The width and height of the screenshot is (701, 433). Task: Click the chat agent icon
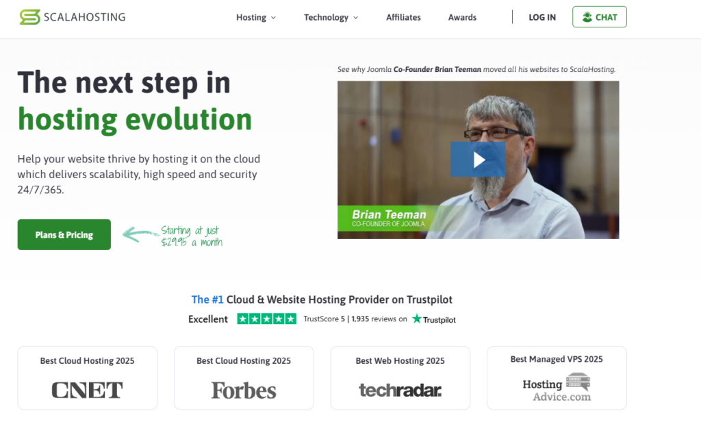coord(587,17)
